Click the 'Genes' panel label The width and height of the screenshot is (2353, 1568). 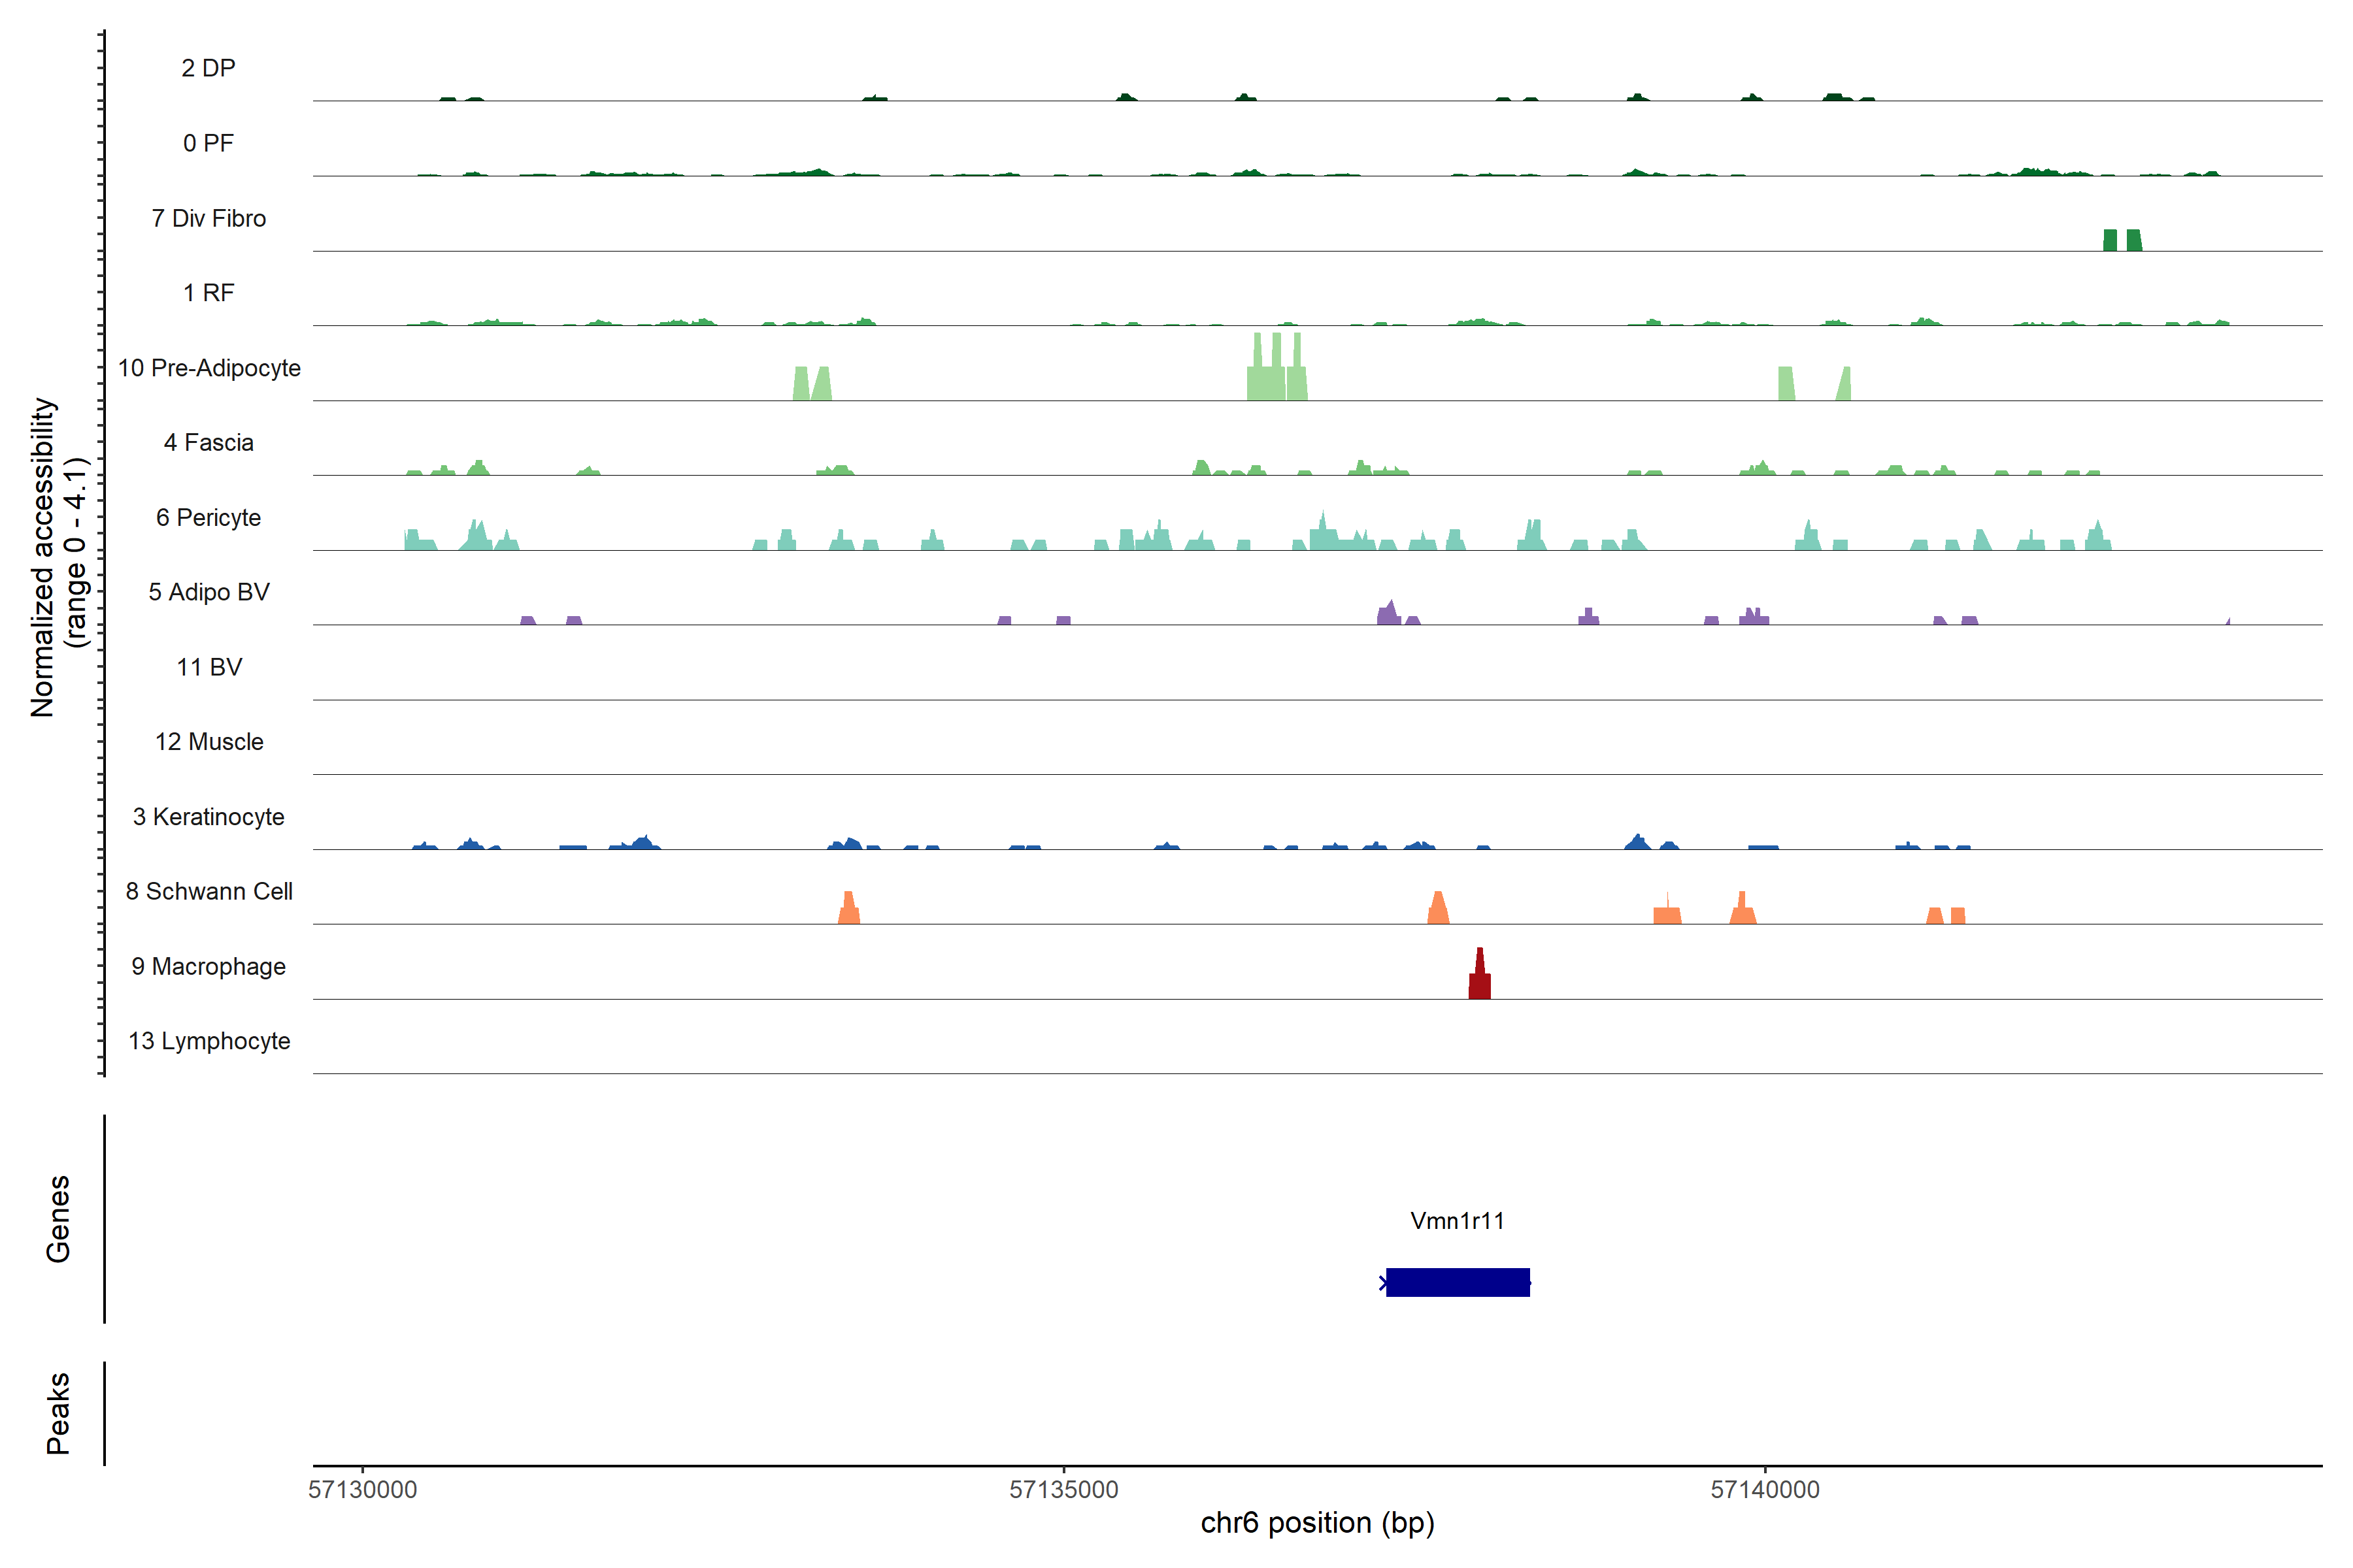(x=58, y=1218)
